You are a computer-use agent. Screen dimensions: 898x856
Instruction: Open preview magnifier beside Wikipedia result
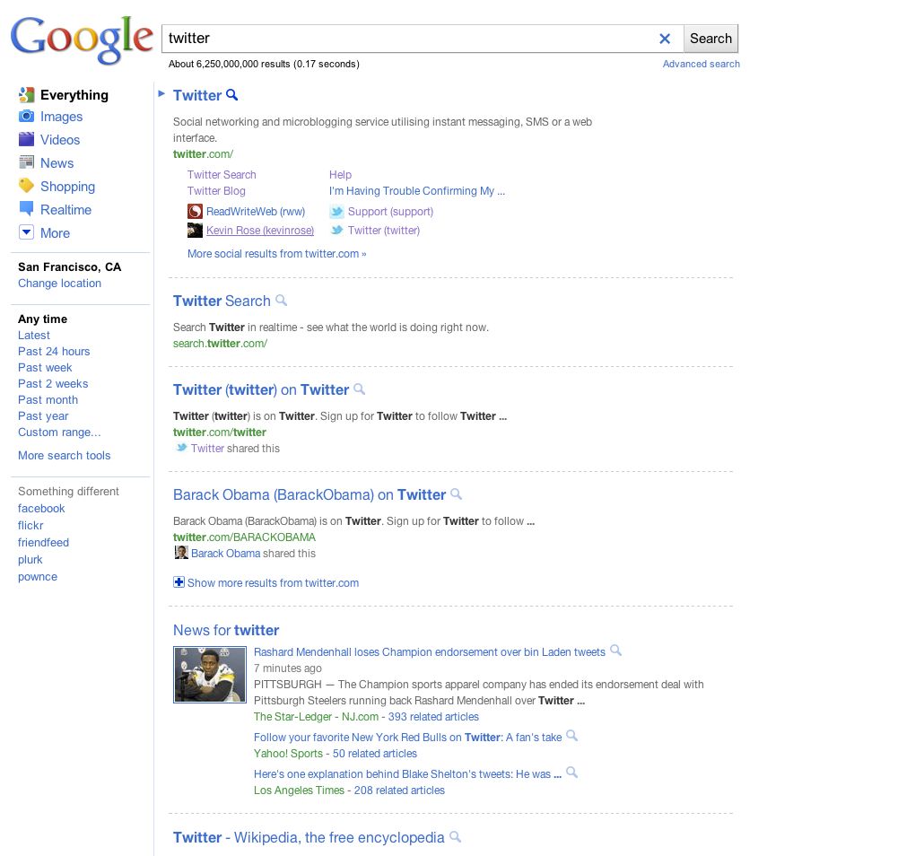pyautogui.click(x=456, y=837)
